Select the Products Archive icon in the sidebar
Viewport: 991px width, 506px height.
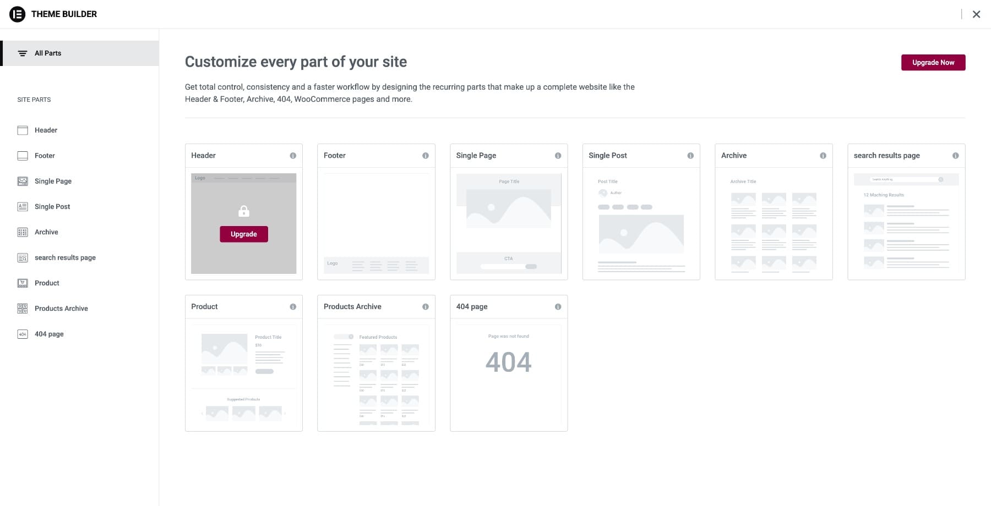[x=23, y=308]
